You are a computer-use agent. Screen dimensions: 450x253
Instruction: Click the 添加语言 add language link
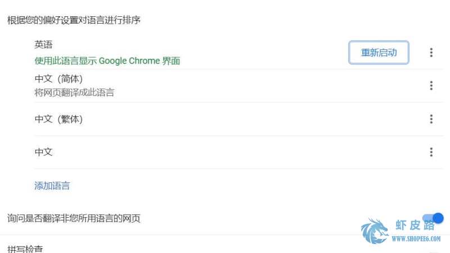click(x=52, y=186)
